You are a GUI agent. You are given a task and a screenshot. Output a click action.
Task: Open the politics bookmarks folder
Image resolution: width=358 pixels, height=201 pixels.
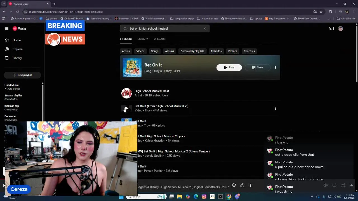52,19
